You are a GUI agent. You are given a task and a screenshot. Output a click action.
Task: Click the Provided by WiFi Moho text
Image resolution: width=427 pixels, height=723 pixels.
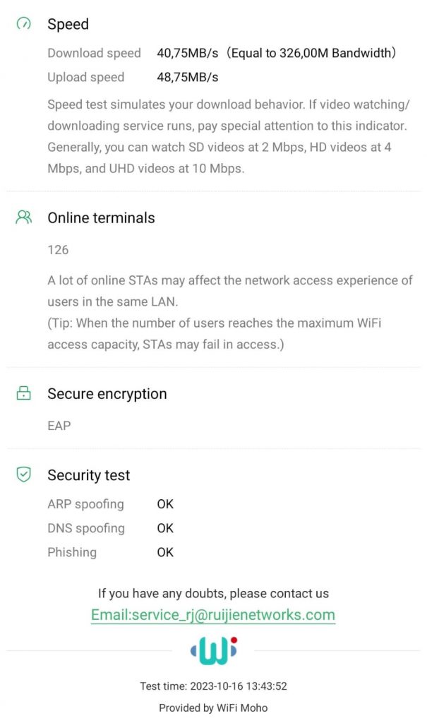[213, 707]
